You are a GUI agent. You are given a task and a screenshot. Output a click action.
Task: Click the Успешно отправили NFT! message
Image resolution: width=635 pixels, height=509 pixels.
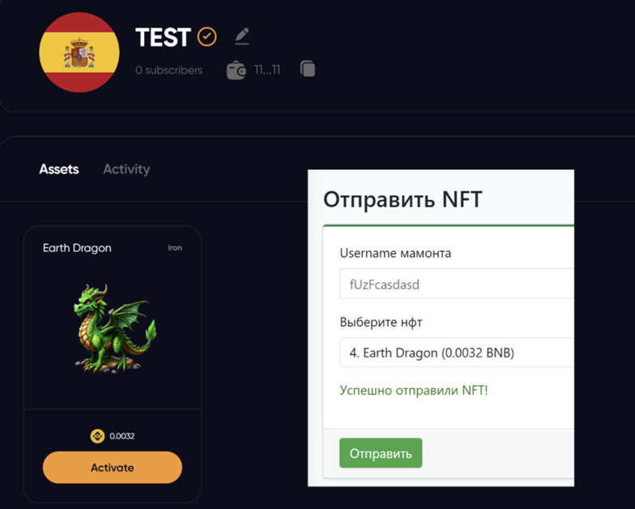pos(413,391)
